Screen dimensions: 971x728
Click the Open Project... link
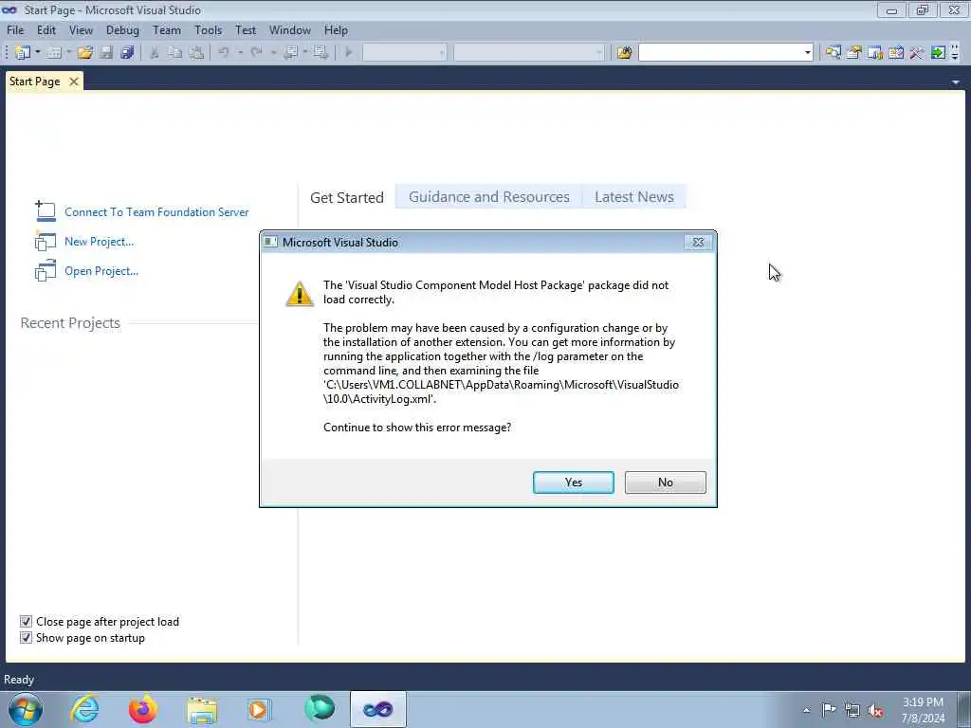click(101, 271)
